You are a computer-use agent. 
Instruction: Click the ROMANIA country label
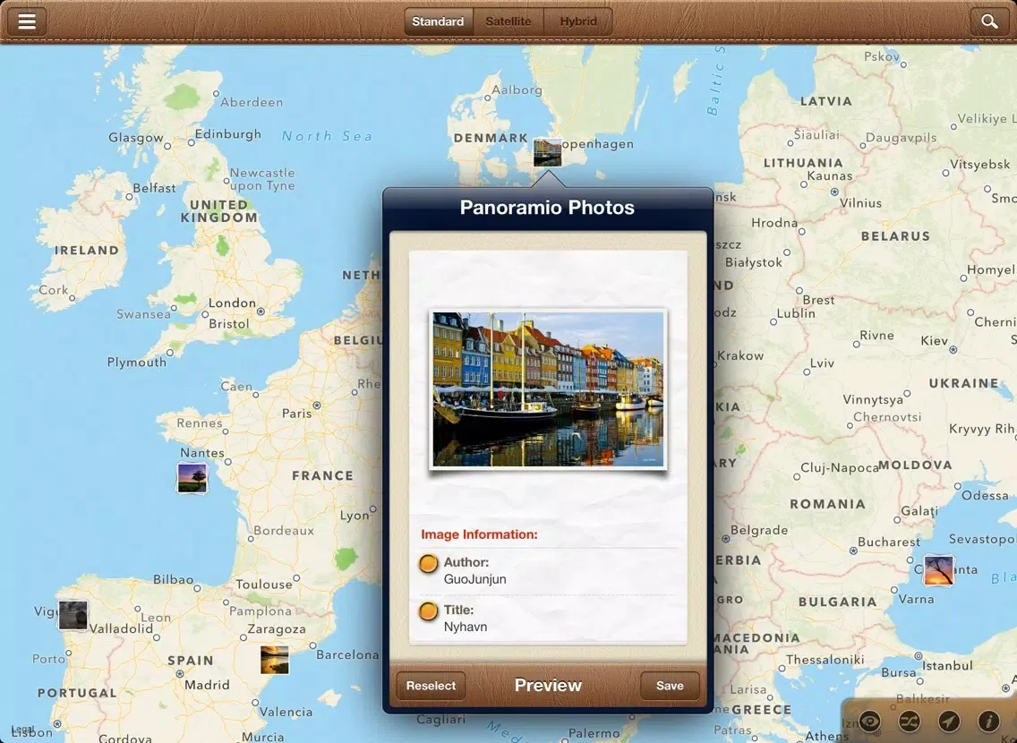(827, 504)
